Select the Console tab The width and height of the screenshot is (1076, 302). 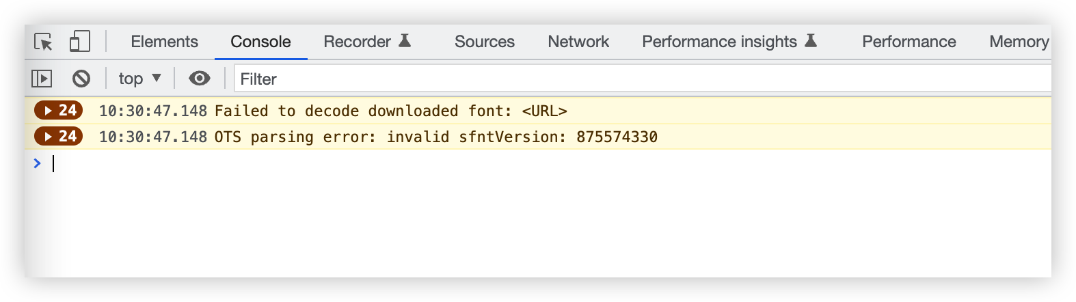260,42
